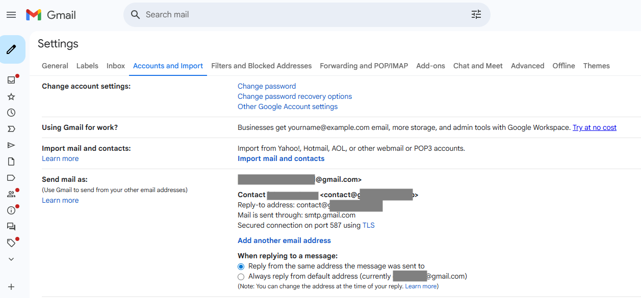This screenshot has height=298, width=641.
Task: Select Always reply from default address
Action: [241, 277]
